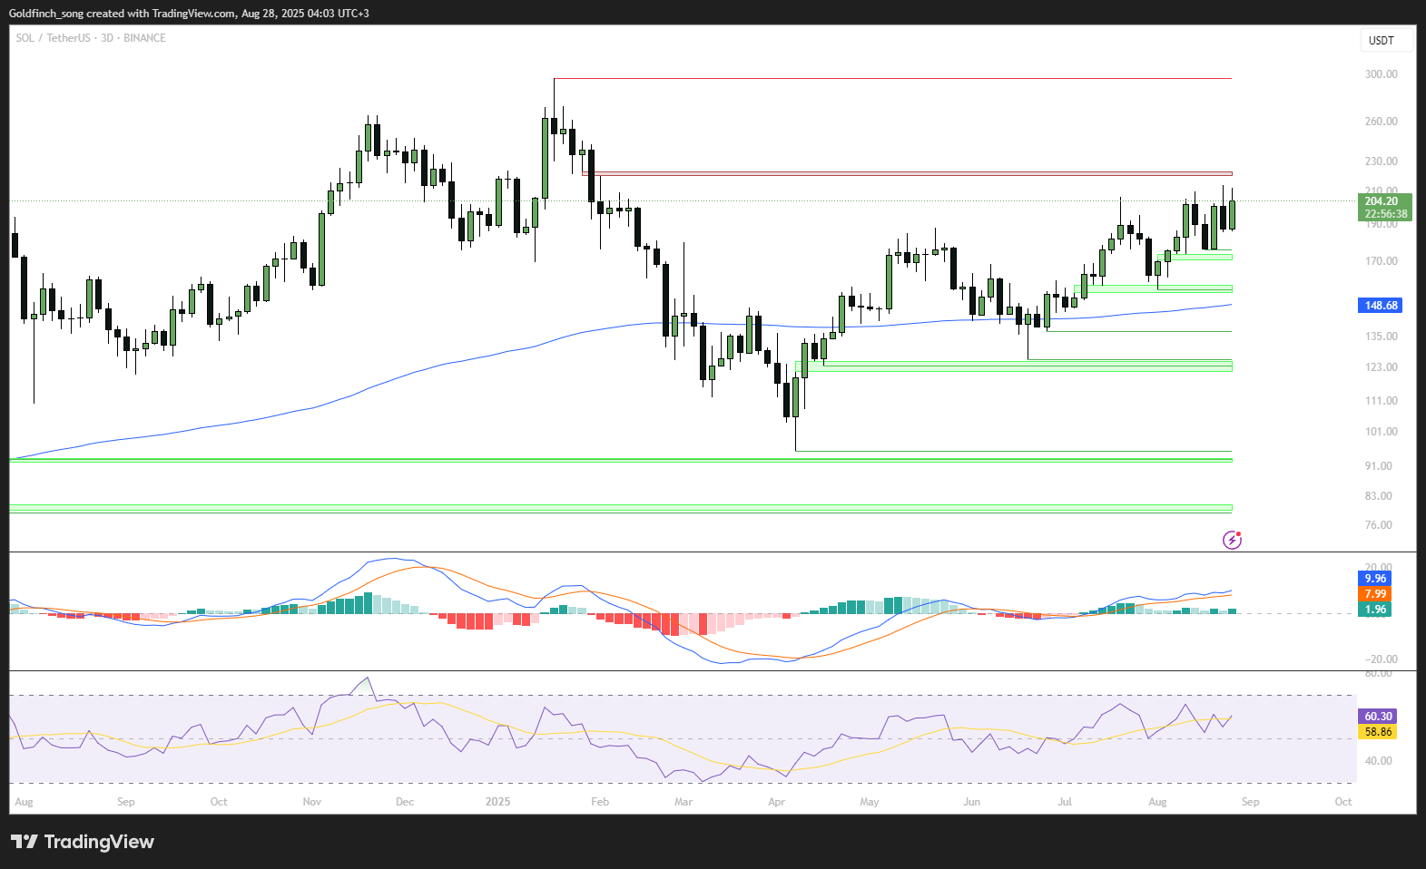Viewport: 1426px width, 869px height.
Task: Click the 91.00 price axis label
Action: tap(1378, 466)
